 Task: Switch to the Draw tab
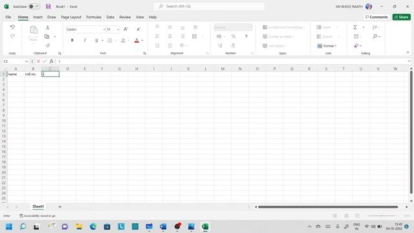pyautogui.click(x=52, y=17)
